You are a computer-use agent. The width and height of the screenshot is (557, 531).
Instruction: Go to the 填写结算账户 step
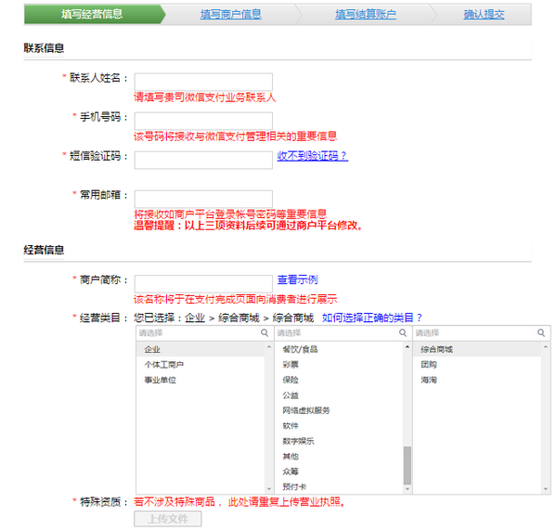tap(365, 15)
